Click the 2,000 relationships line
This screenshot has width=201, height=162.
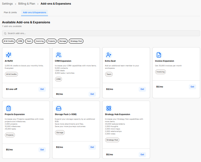pyautogui.click(x=113, y=131)
